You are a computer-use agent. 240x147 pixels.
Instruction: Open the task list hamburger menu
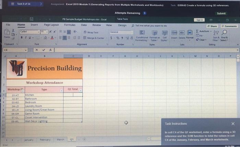coord(13,4)
